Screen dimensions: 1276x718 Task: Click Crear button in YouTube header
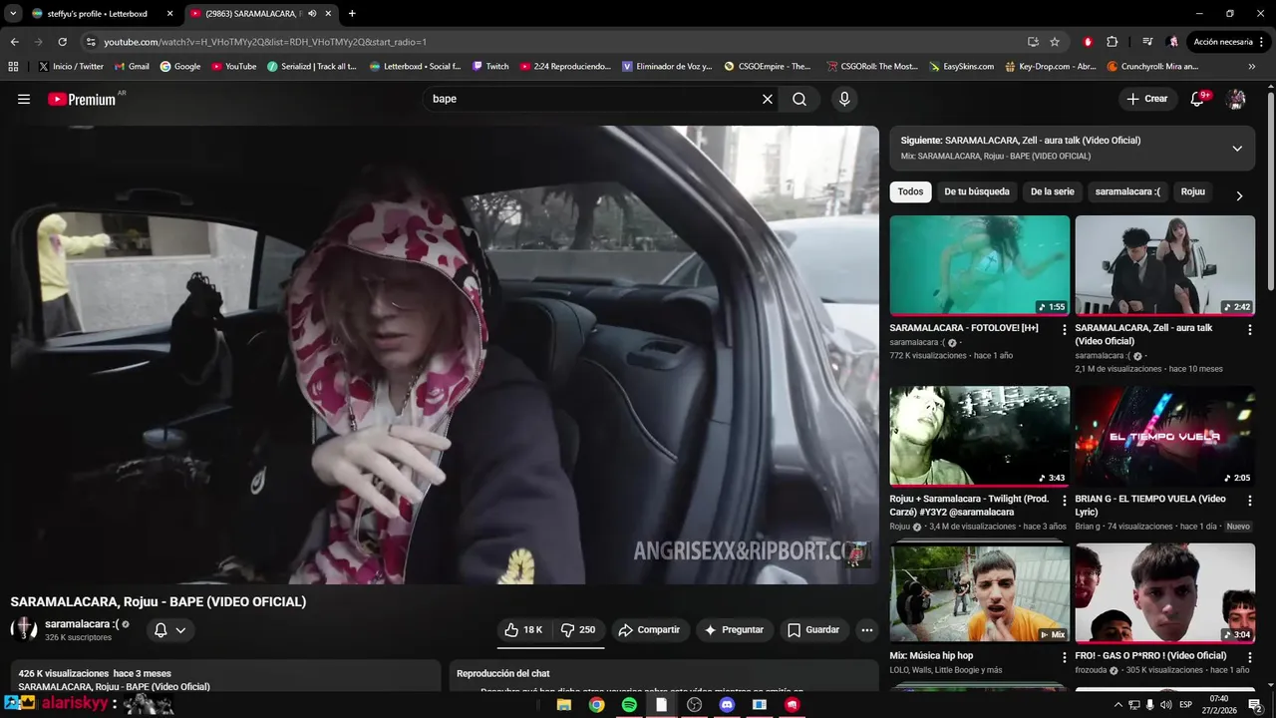tap(1146, 99)
